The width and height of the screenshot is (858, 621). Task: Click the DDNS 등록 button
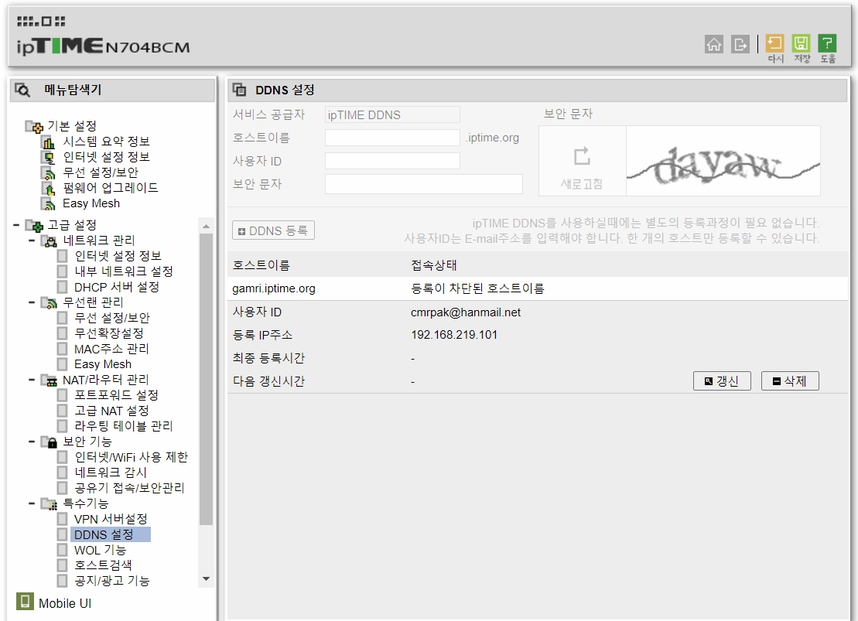click(273, 231)
